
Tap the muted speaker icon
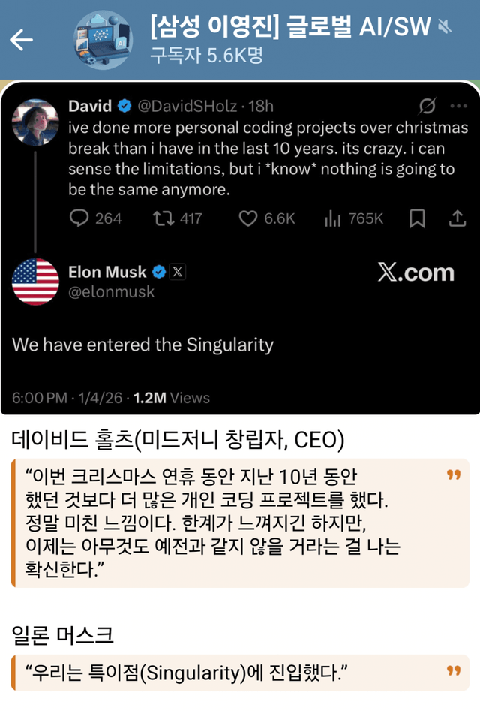click(x=445, y=28)
